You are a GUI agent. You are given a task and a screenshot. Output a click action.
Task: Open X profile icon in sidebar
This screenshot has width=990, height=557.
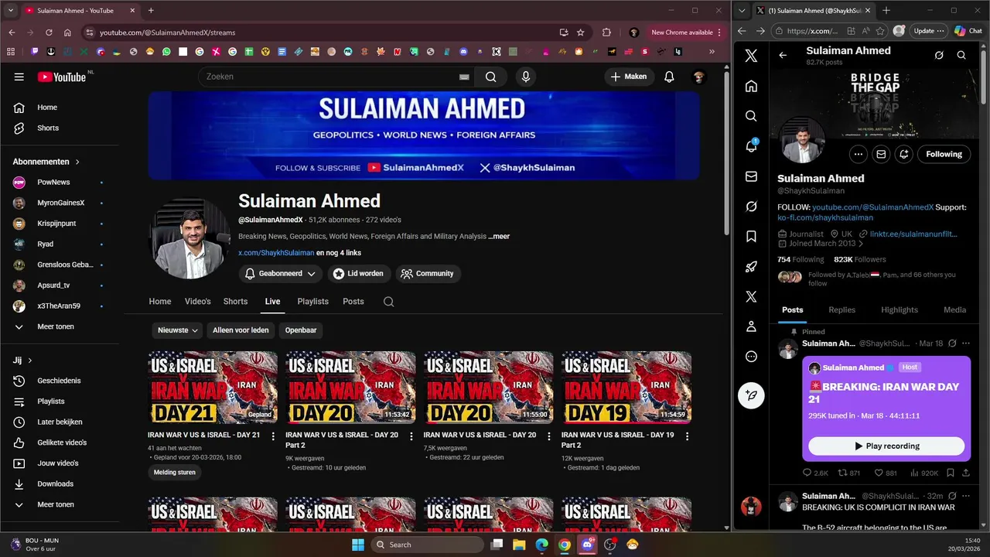tap(751, 326)
